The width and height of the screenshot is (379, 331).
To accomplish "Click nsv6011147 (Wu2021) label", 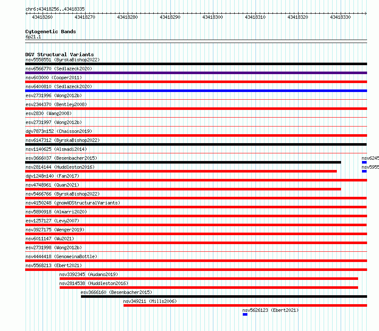I will point(50,239).
